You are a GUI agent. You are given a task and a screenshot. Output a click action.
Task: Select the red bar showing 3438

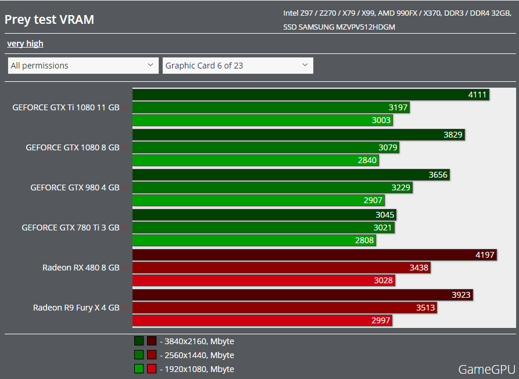282,268
